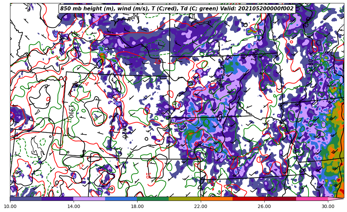Select the lavender 14–16 colorbar segment
The image size is (347, 212).
click(x=89, y=199)
